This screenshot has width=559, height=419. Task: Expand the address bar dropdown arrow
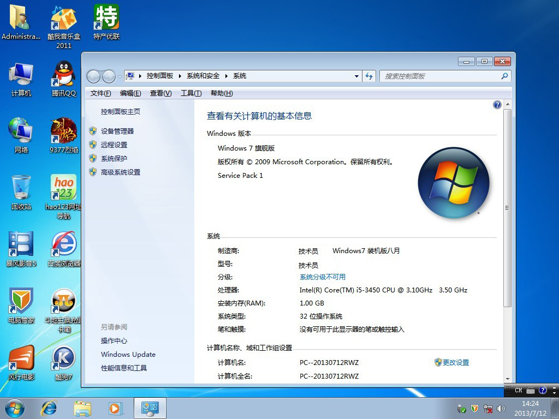356,76
